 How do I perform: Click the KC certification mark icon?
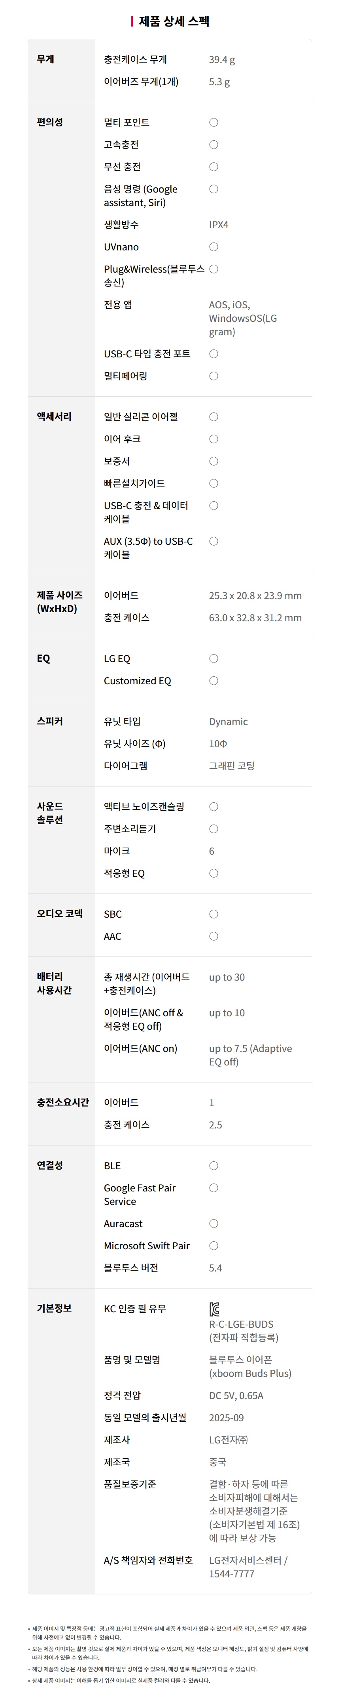tap(214, 1309)
